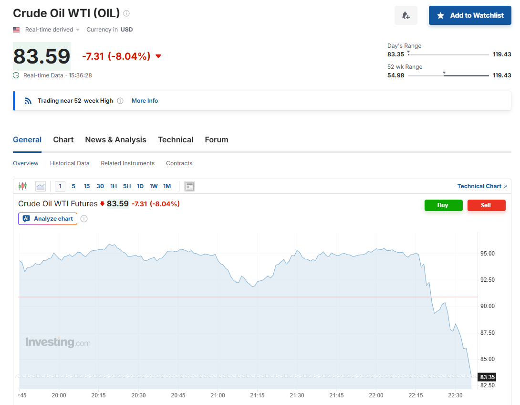Click the Crude Oil WTI Futures chart title
The image size is (520, 405).
(58, 204)
